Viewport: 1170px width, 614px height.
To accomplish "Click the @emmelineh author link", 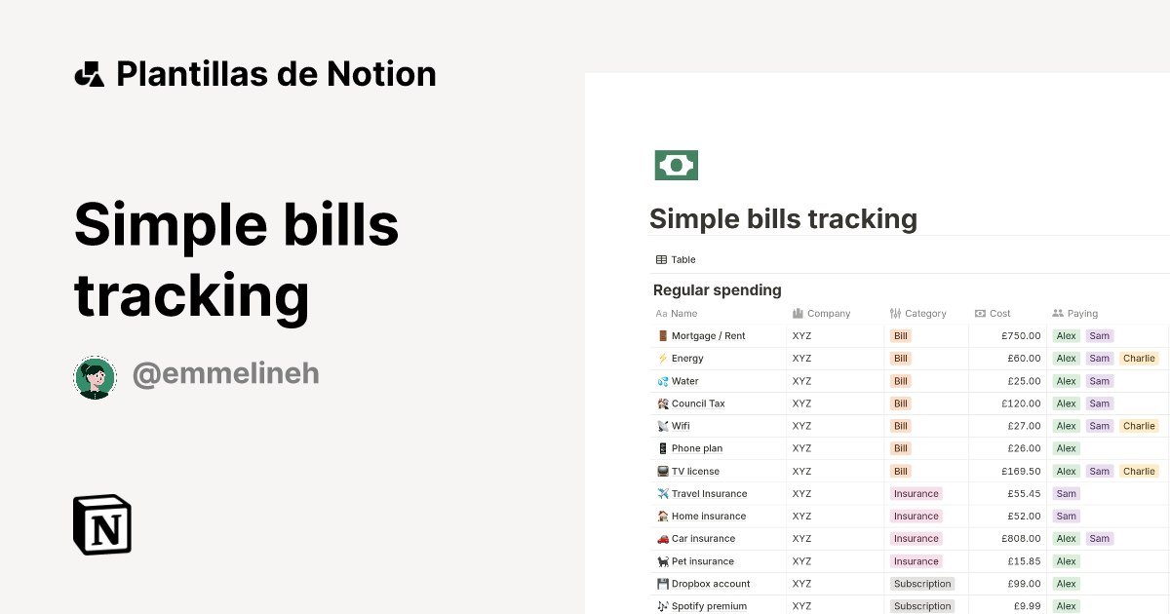I will [x=226, y=373].
